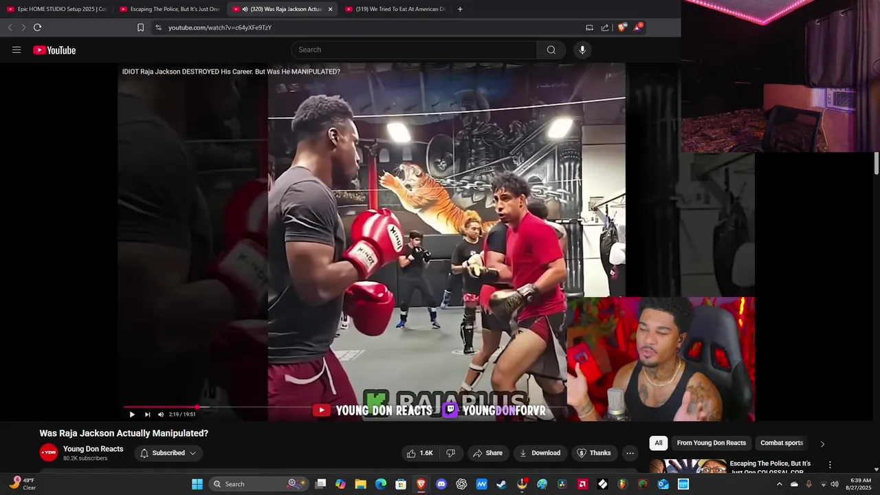Viewport: 880px width, 495px height.
Task: Click the cast/media icon in address bar
Action: 589,27
